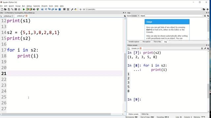Image resolution: width=211 pixels, height=118 pixels.
Task: Click the console vertical scrollbar
Action: pos(208,91)
